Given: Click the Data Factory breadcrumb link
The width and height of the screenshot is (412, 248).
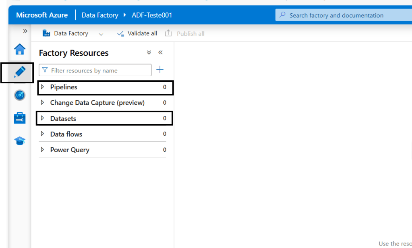Looking at the screenshot, I should 99,15.
